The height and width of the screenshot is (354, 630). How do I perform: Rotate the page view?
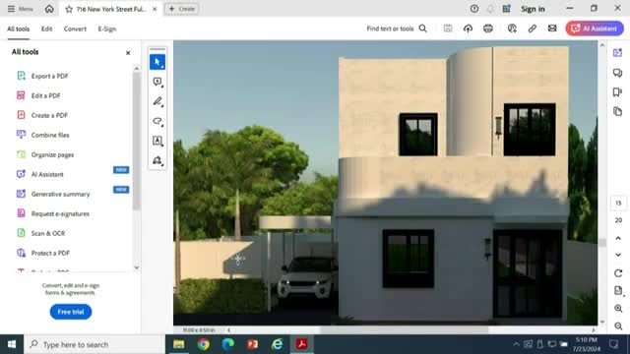pyautogui.click(x=618, y=273)
